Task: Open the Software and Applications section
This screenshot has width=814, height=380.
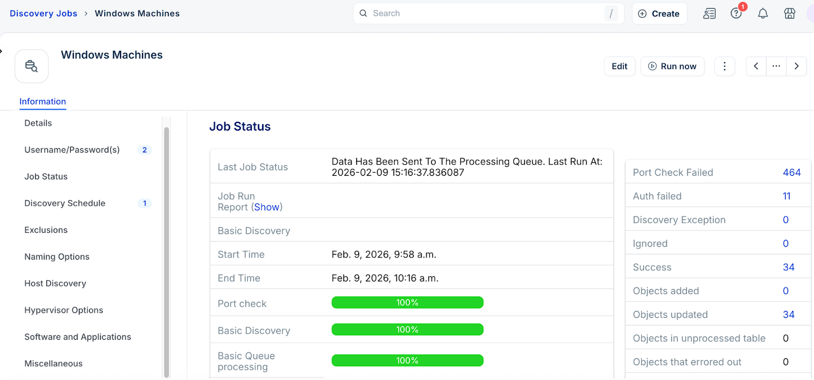Action: [78, 337]
